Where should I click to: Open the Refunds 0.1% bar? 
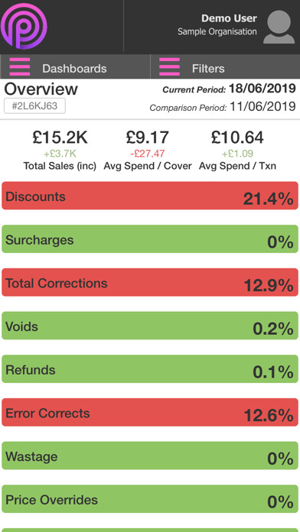click(150, 368)
